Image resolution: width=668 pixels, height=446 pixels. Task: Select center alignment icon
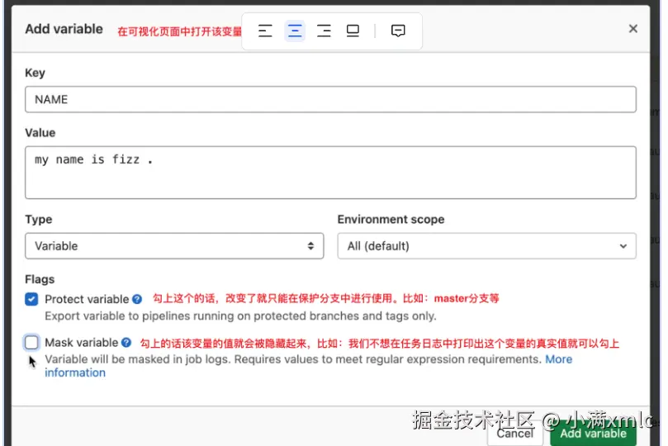295,31
